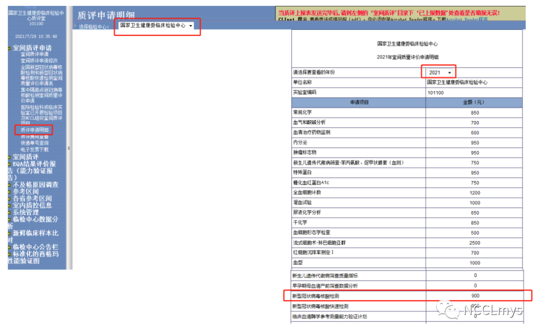Click the 干化学 row label
This screenshot has height=335, width=540.
tap(300, 222)
